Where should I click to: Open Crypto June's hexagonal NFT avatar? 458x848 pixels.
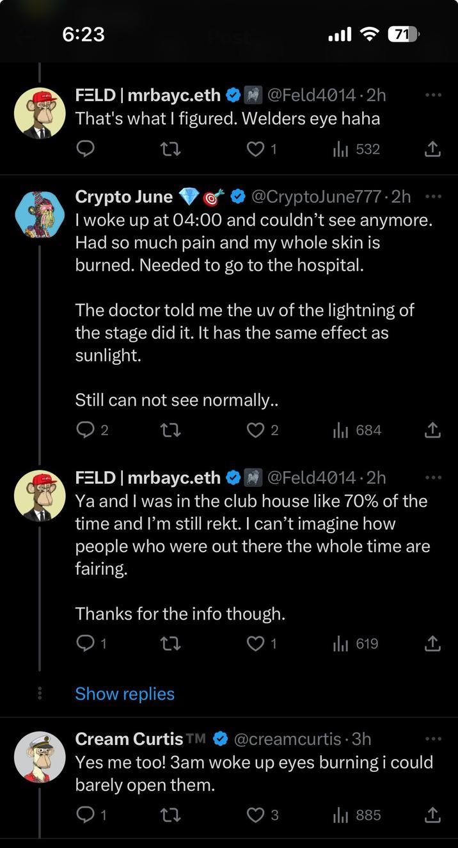point(40,214)
